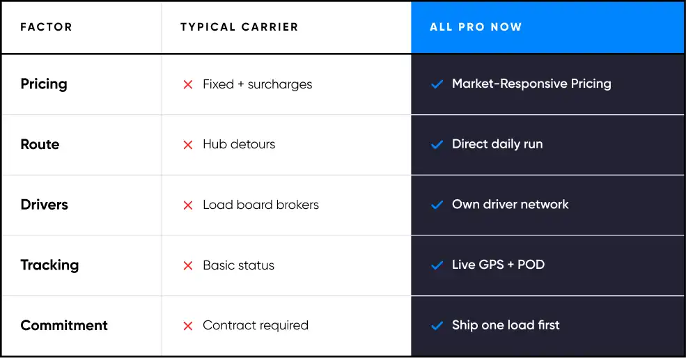686x358 pixels.
Task: Select the ALL PRO NOW column header
Action: 476,27
